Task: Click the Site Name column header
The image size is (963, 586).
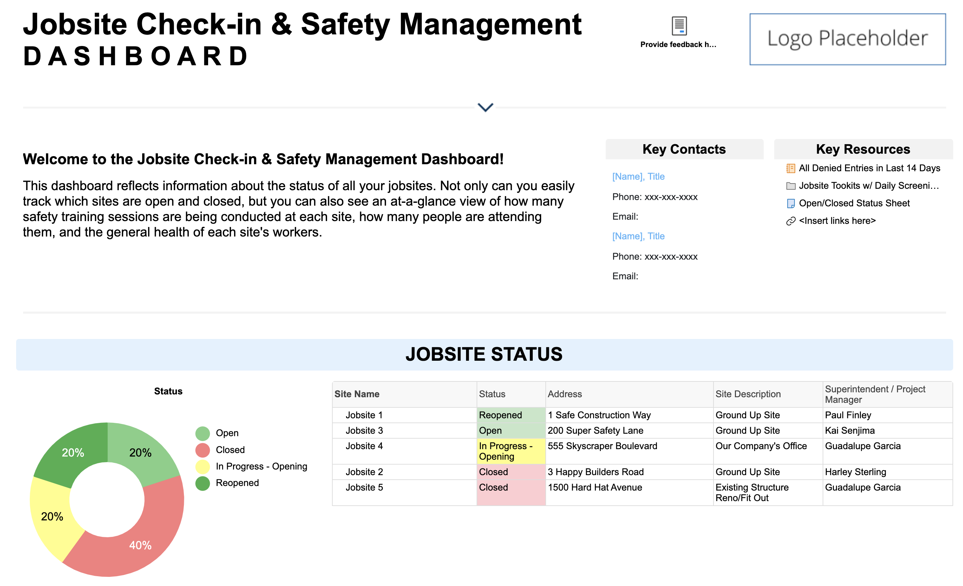Action: pos(357,394)
